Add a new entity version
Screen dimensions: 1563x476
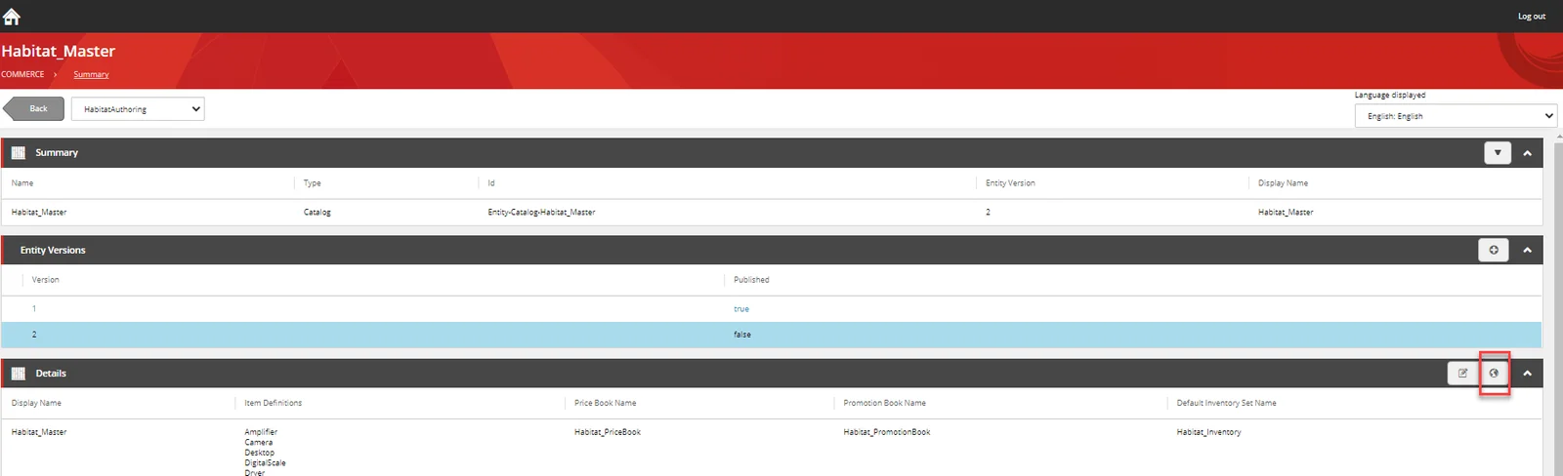click(x=1494, y=251)
